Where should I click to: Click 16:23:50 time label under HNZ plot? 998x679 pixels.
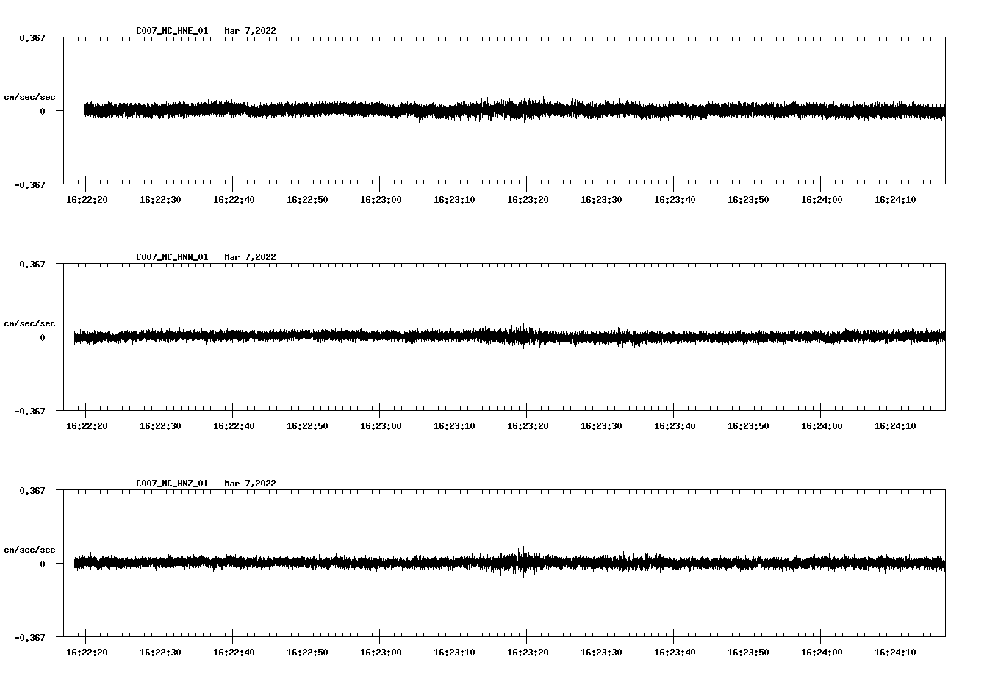coord(748,652)
